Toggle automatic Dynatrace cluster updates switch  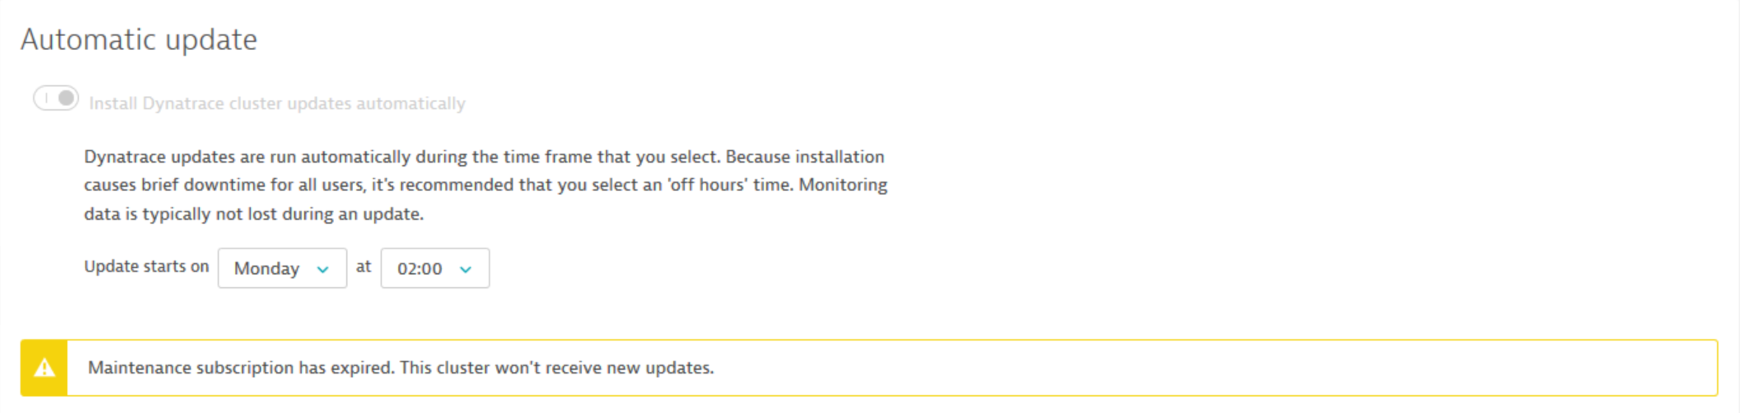point(56,98)
